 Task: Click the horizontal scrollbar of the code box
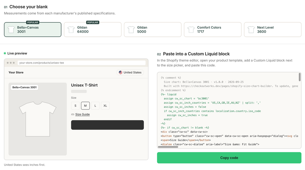pos(168,147)
